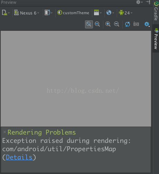Open the blue gear preview options
Screen dimensions: 159x174
pos(147,24)
